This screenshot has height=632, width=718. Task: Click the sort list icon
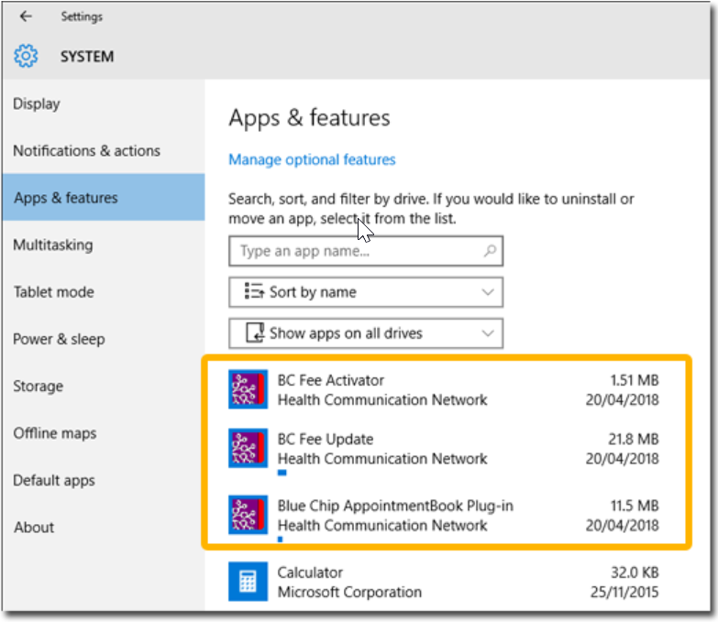point(254,291)
